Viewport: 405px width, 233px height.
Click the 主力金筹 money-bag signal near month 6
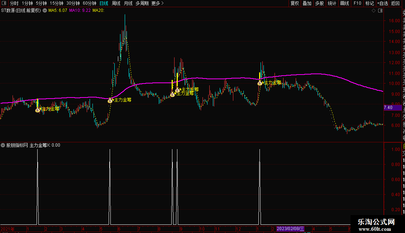(110, 100)
